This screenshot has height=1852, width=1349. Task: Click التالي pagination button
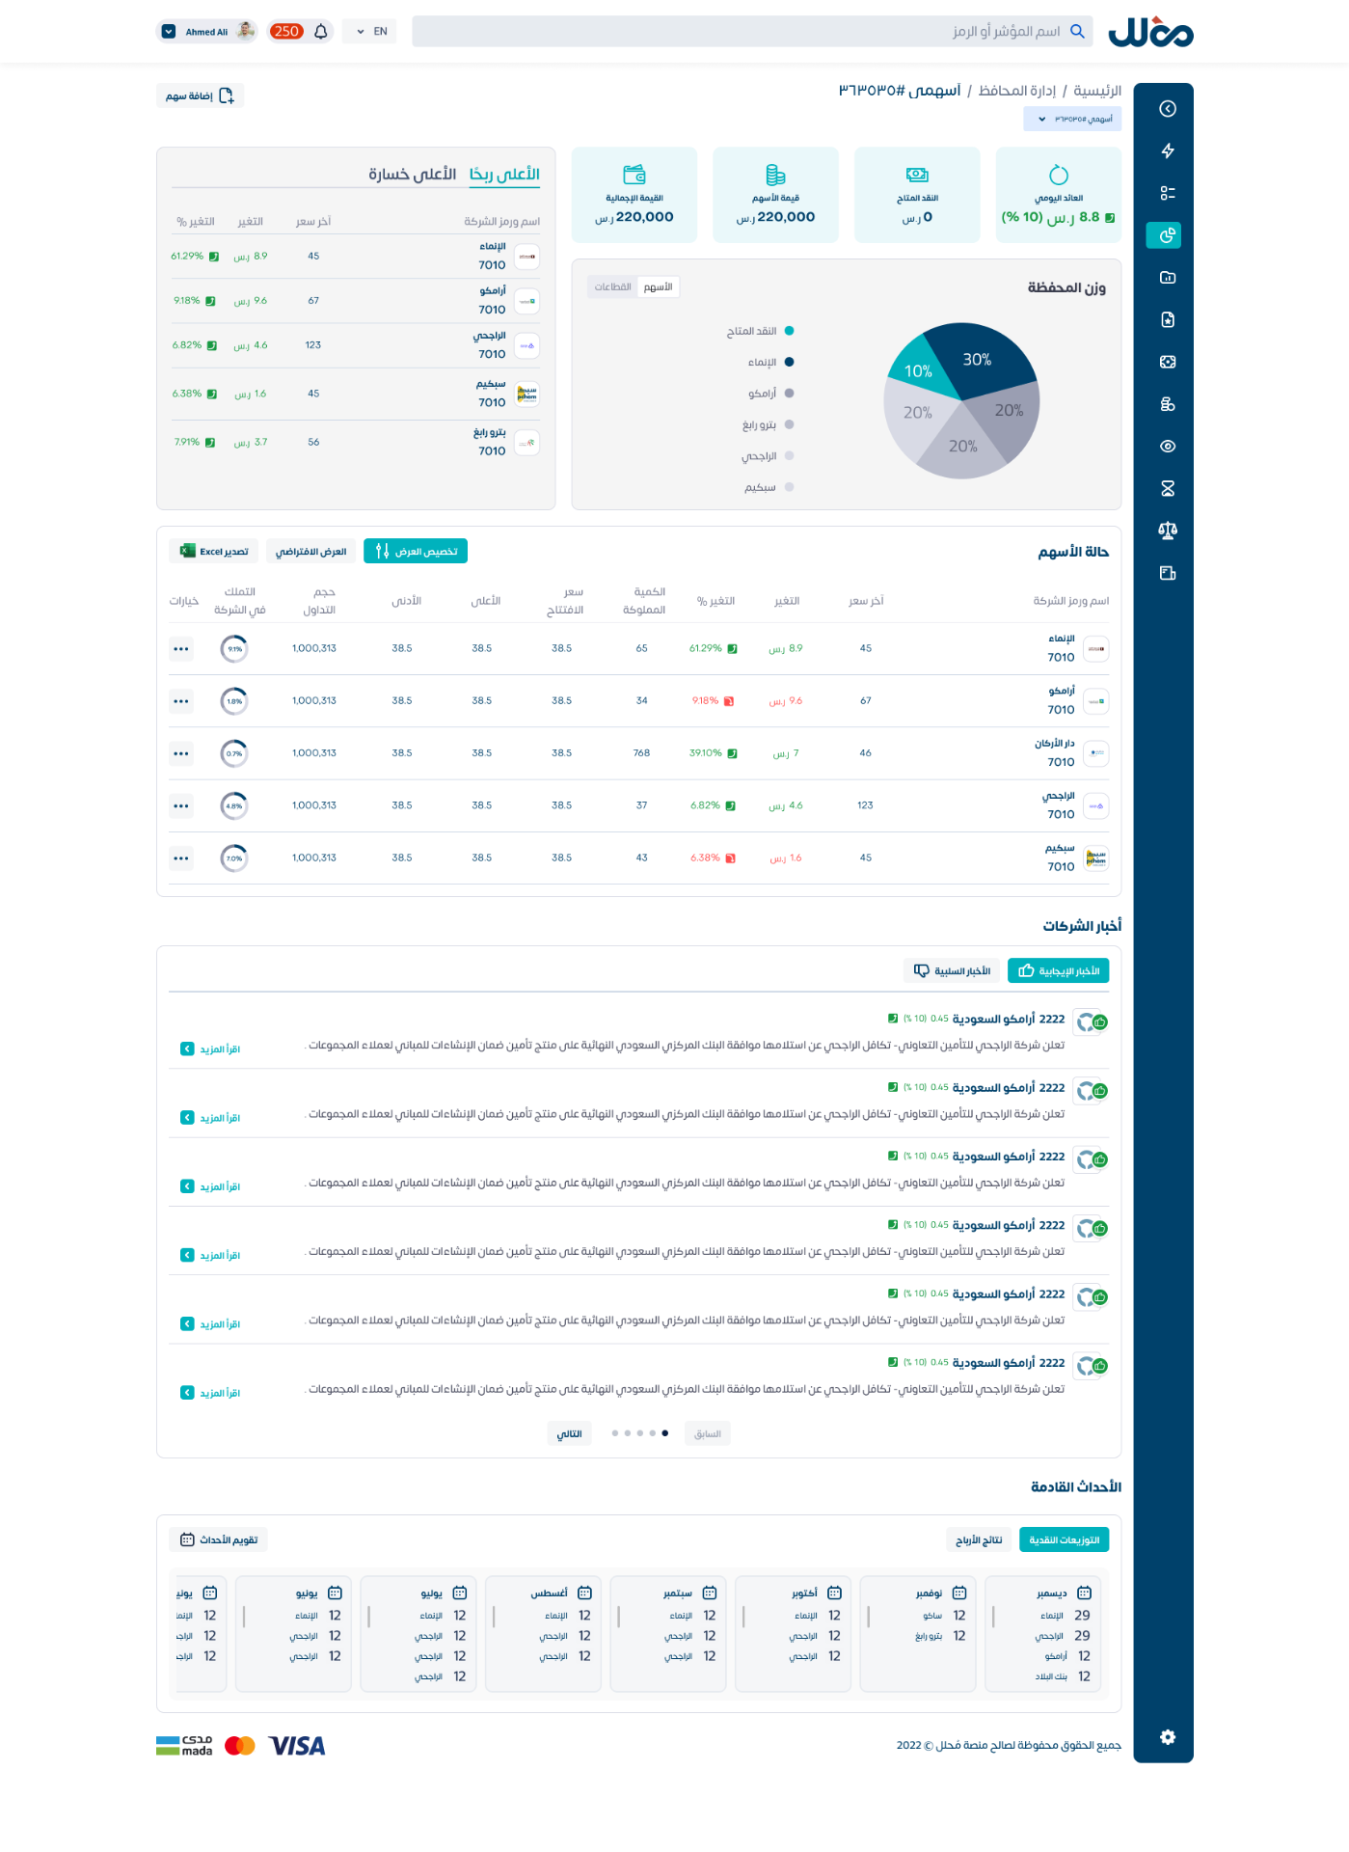point(569,1434)
